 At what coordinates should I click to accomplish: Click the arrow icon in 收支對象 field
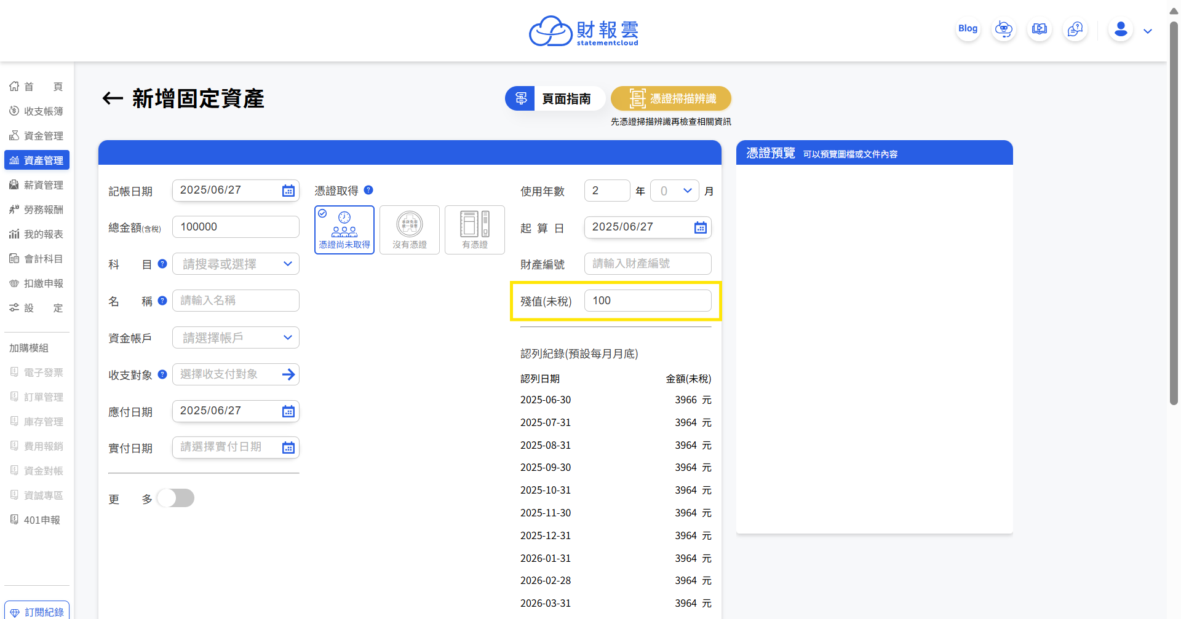pyautogui.click(x=288, y=374)
